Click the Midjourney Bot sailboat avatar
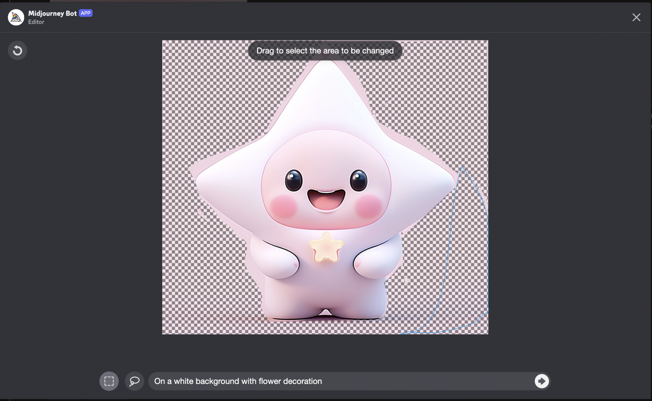The height and width of the screenshot is (401, 652). [x=16, y=17]
